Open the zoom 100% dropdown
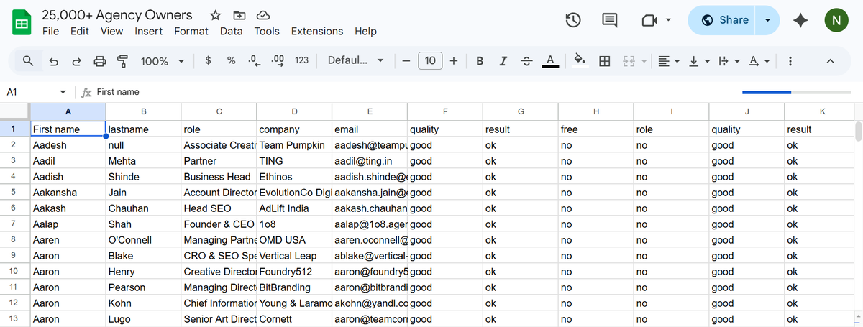This screenshot has height=327, width=863. 162,61
